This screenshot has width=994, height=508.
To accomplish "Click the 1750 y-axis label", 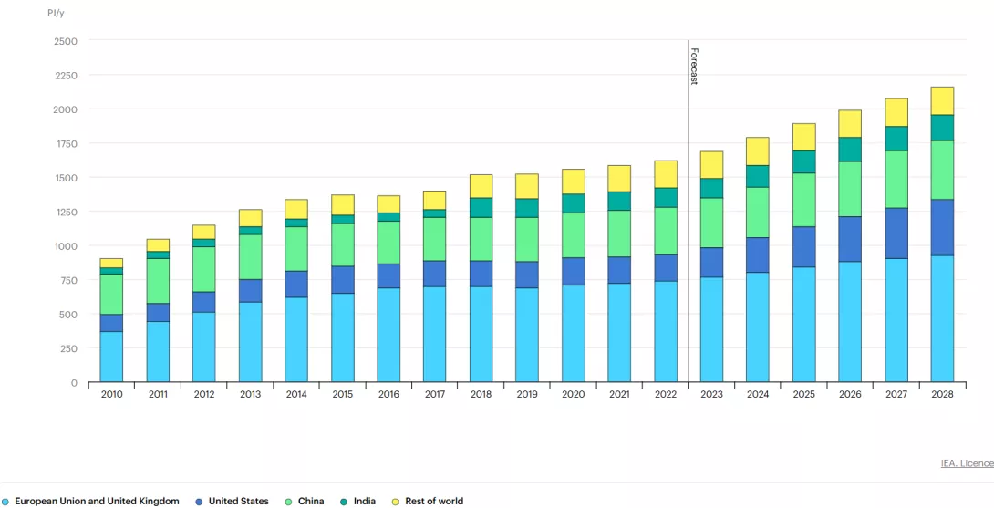I will (x=66, y=143).
